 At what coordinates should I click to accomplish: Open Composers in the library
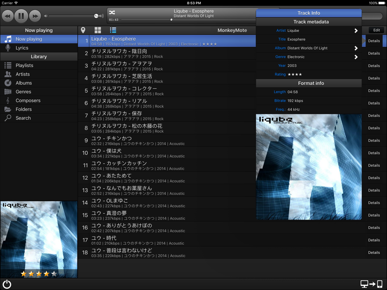point(39,101)
